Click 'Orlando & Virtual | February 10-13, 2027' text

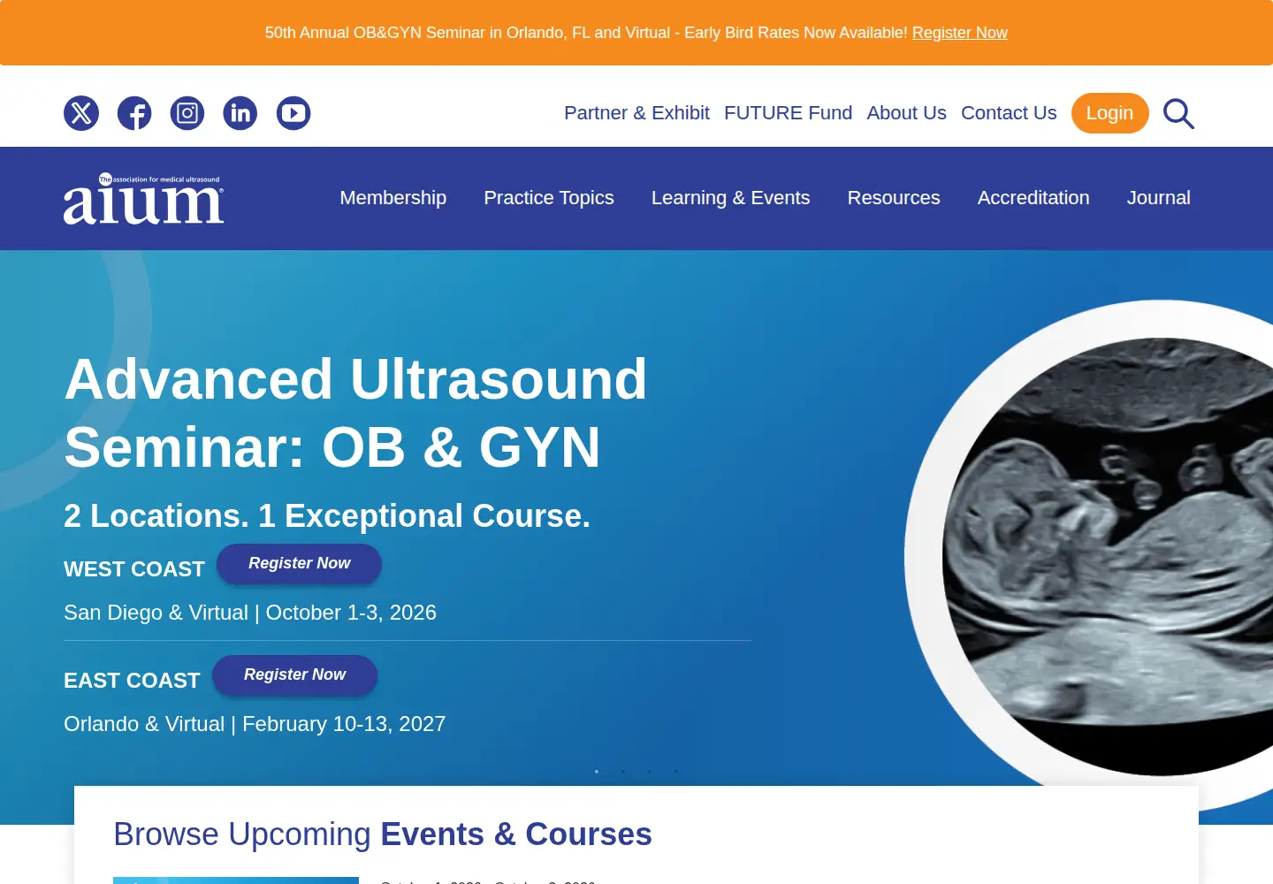tap(255, 724)
